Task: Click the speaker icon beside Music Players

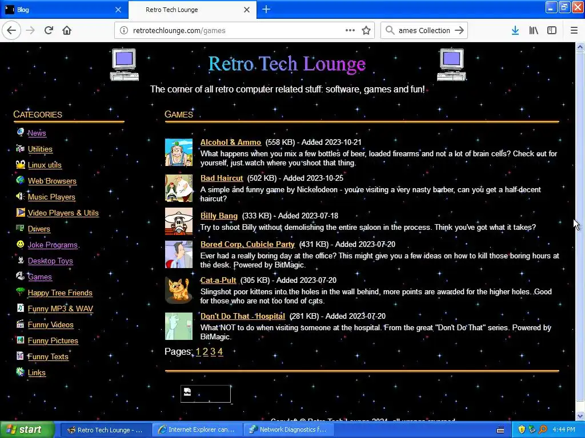Action: 20,196
